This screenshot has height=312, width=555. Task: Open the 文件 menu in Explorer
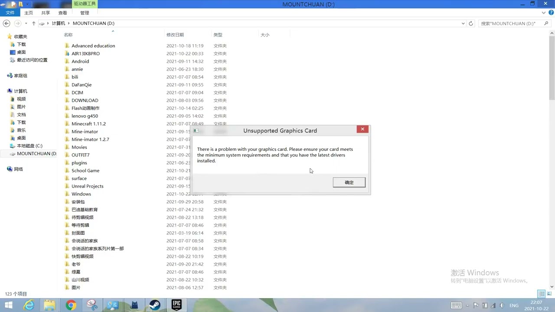(x=10, y=13)
